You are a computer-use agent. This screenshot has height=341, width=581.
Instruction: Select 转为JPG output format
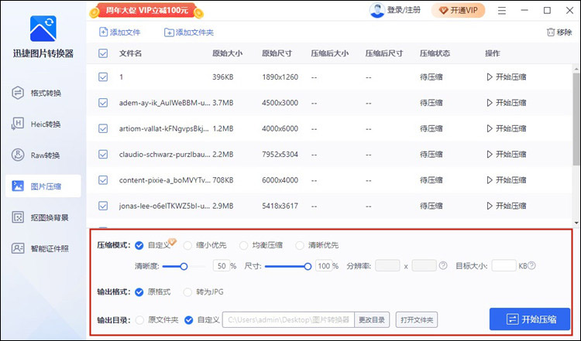click(x=187, y=292)
